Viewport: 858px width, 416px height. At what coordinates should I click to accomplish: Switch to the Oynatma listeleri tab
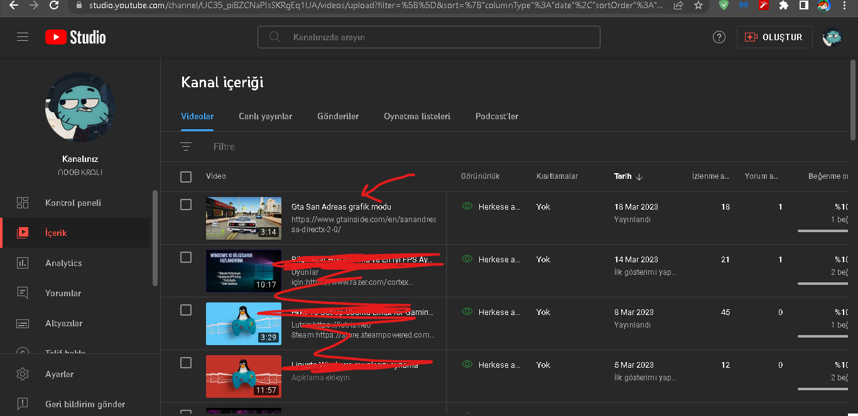pos(417,116)
